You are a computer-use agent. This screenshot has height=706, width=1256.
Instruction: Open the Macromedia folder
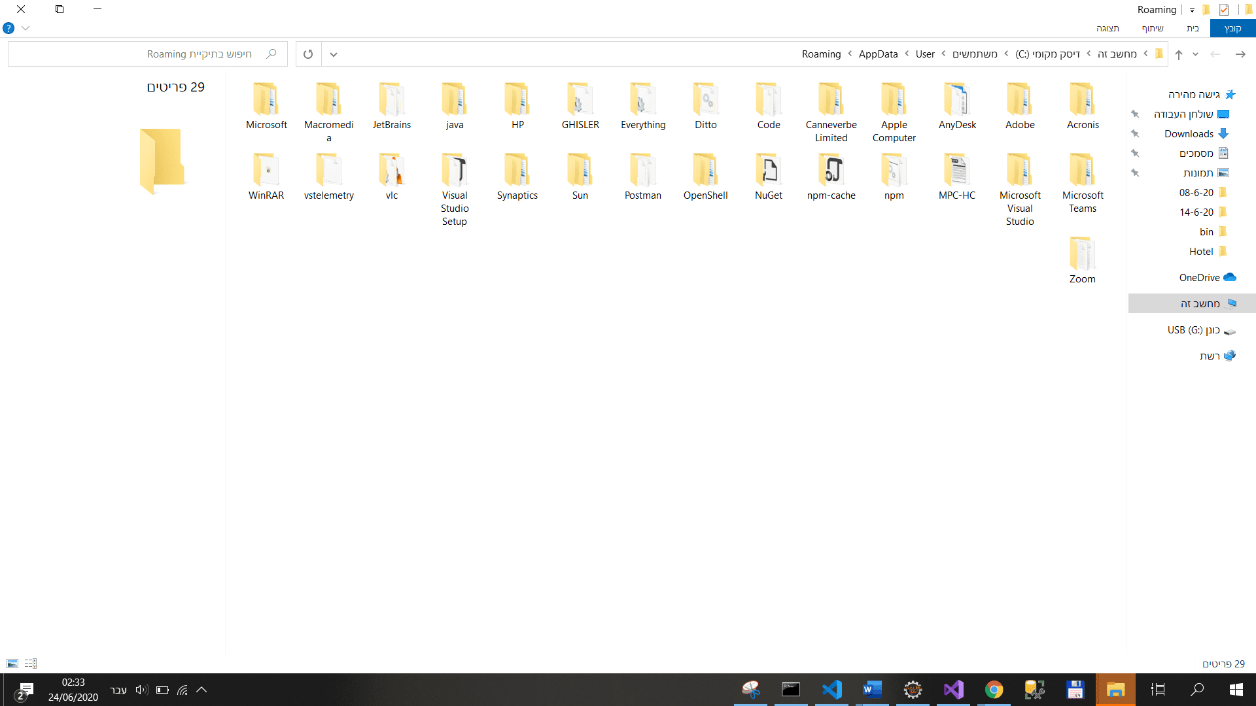(329, 113)
